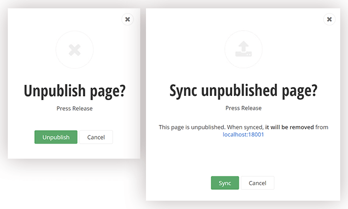
Task: Click the "Unpublish page?" heading
Action: [x=75, y=91]
